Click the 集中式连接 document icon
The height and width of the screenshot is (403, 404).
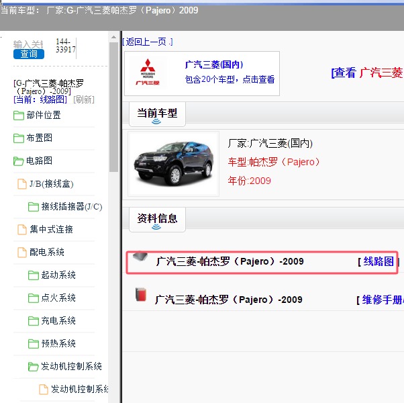click(22, 230)
